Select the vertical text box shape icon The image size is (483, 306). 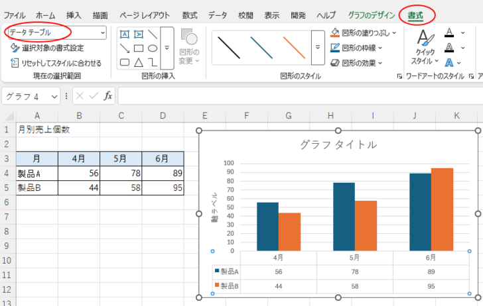click(139, 34)
